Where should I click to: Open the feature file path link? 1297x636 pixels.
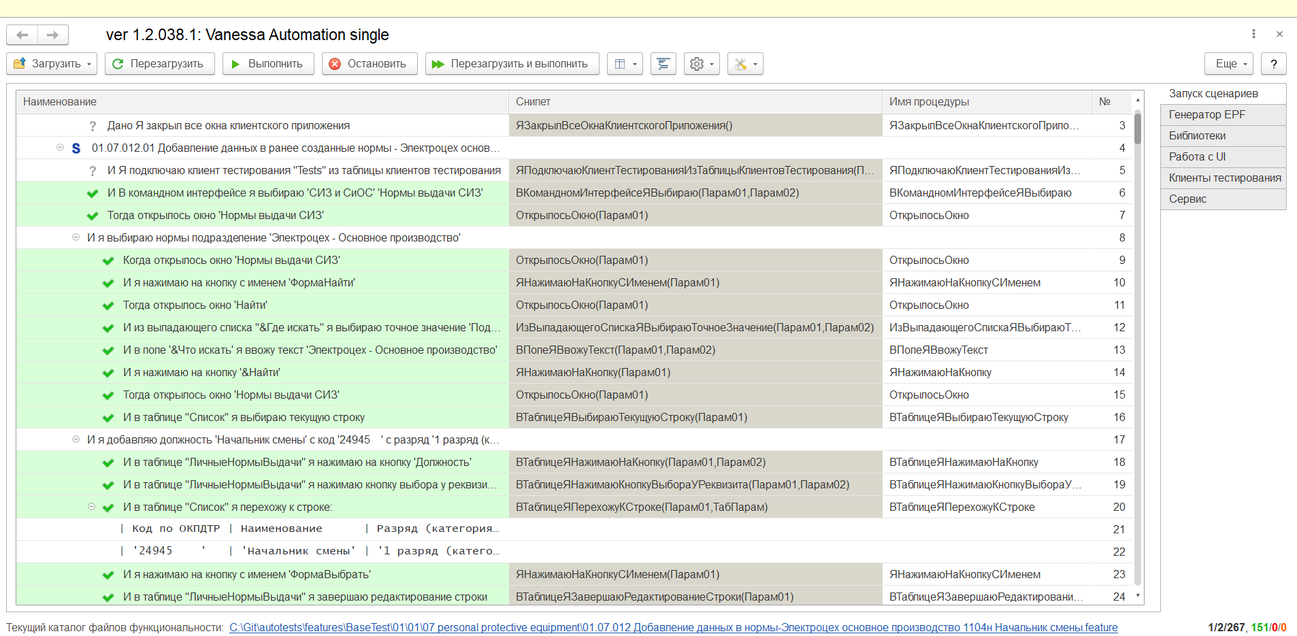click(x=673, y=627)
